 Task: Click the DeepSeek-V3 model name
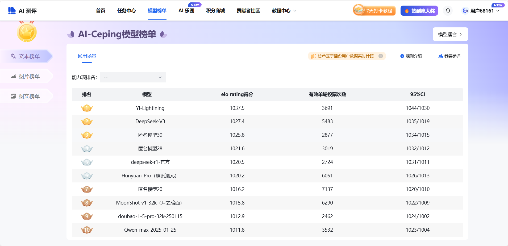tap(150, 122)
